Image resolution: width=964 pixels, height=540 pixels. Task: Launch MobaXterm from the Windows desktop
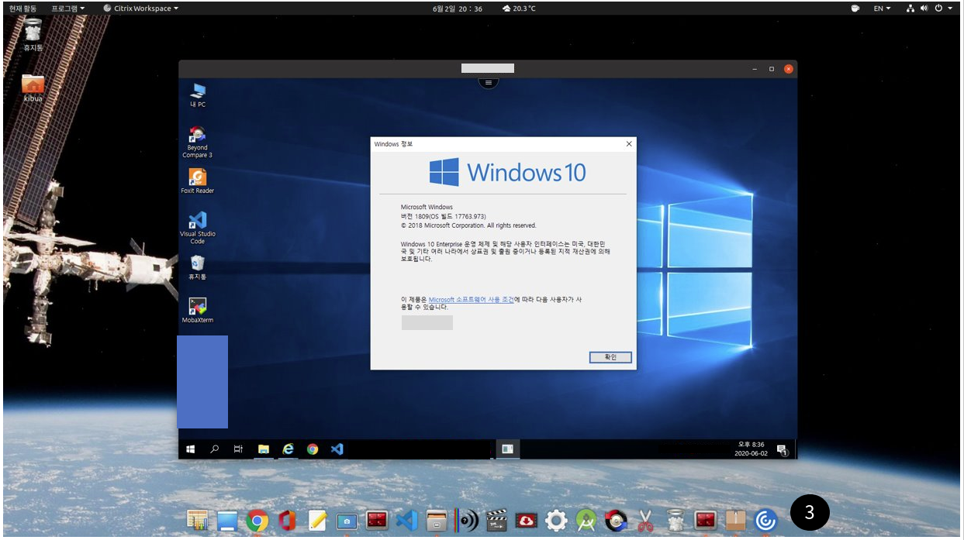click(197, 311)
